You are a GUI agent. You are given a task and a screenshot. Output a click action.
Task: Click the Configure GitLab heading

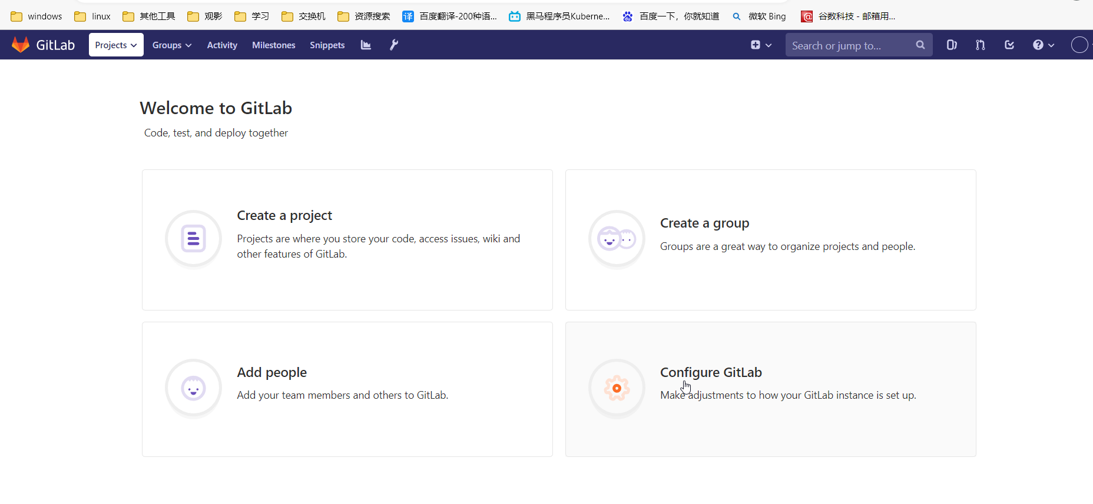point(711,372)
